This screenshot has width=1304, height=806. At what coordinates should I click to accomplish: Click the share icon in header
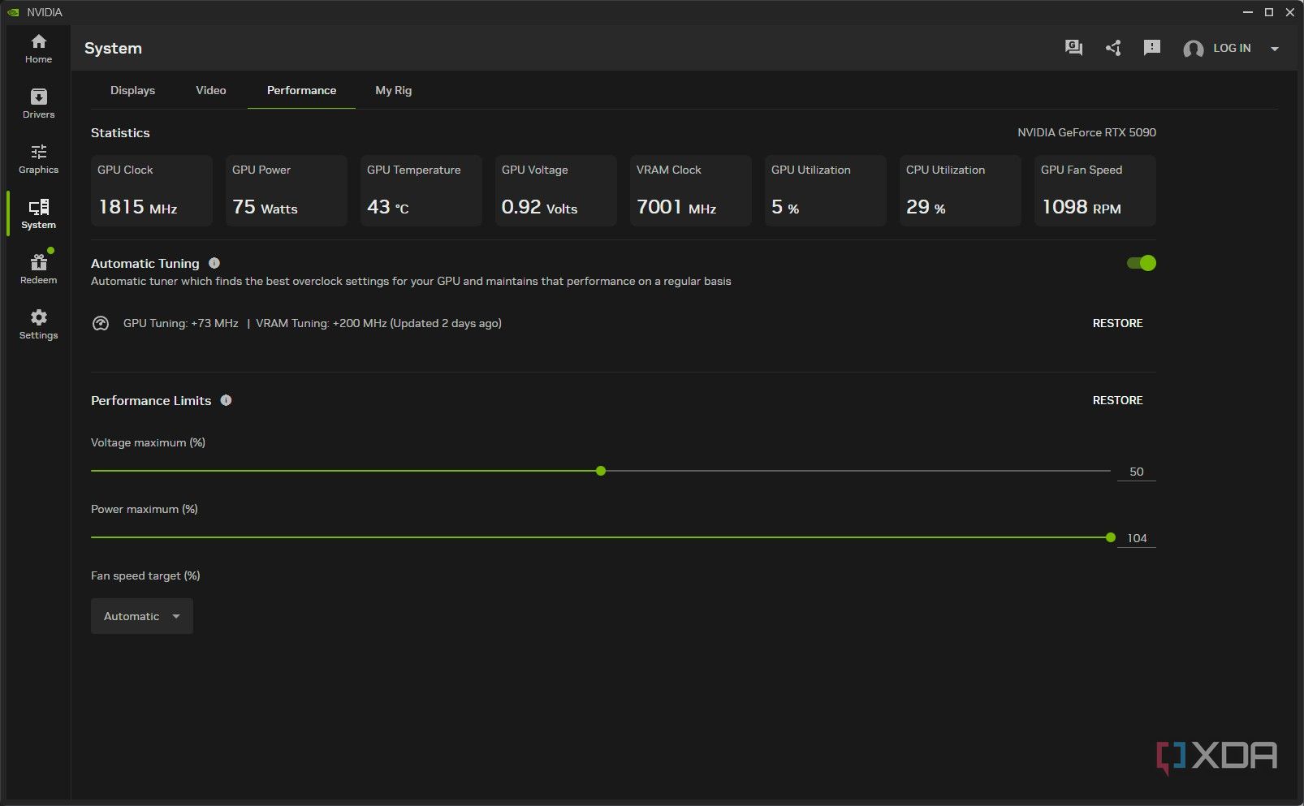coord(1113,48)
